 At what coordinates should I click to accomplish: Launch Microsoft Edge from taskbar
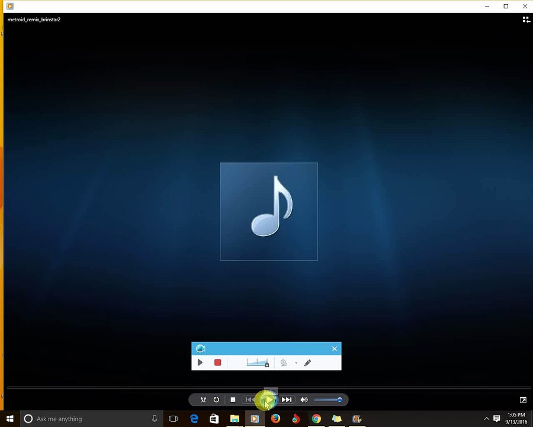pyautogui.click(x=194, y=419)
